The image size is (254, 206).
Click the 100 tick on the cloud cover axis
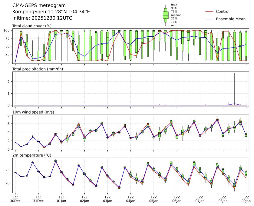click(8, 30)
